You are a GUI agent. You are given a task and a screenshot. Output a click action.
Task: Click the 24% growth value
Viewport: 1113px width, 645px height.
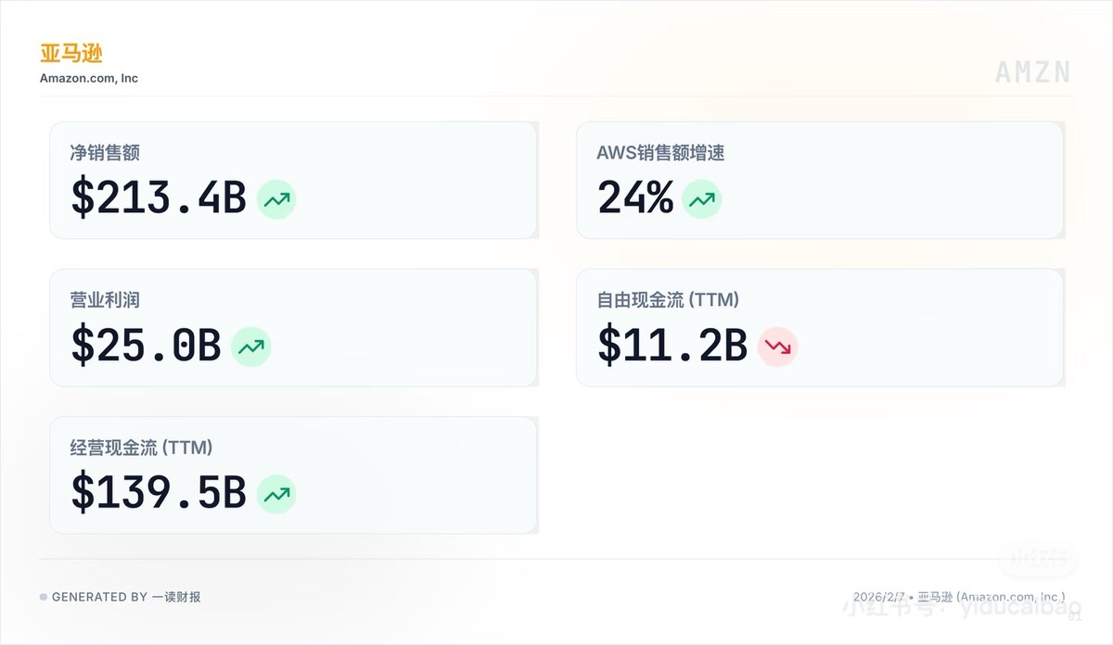(x=635, y=198)
